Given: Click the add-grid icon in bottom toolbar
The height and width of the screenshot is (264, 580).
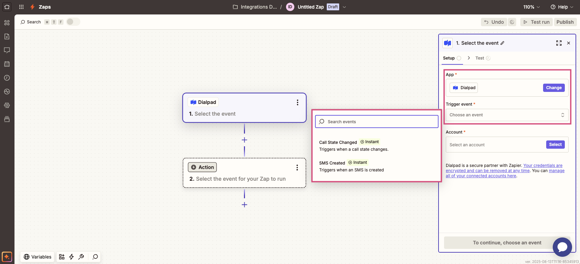Looking at the screenshot, I should pos(62,257).
